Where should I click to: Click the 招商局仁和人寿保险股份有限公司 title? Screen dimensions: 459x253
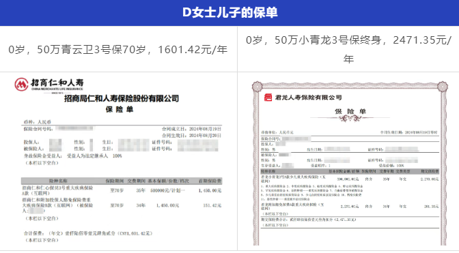pos(122,98)
